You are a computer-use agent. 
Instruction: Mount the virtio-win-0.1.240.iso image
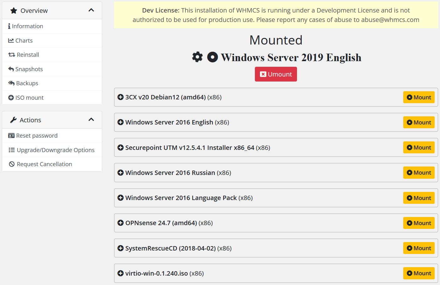click(x=419, y=273)
